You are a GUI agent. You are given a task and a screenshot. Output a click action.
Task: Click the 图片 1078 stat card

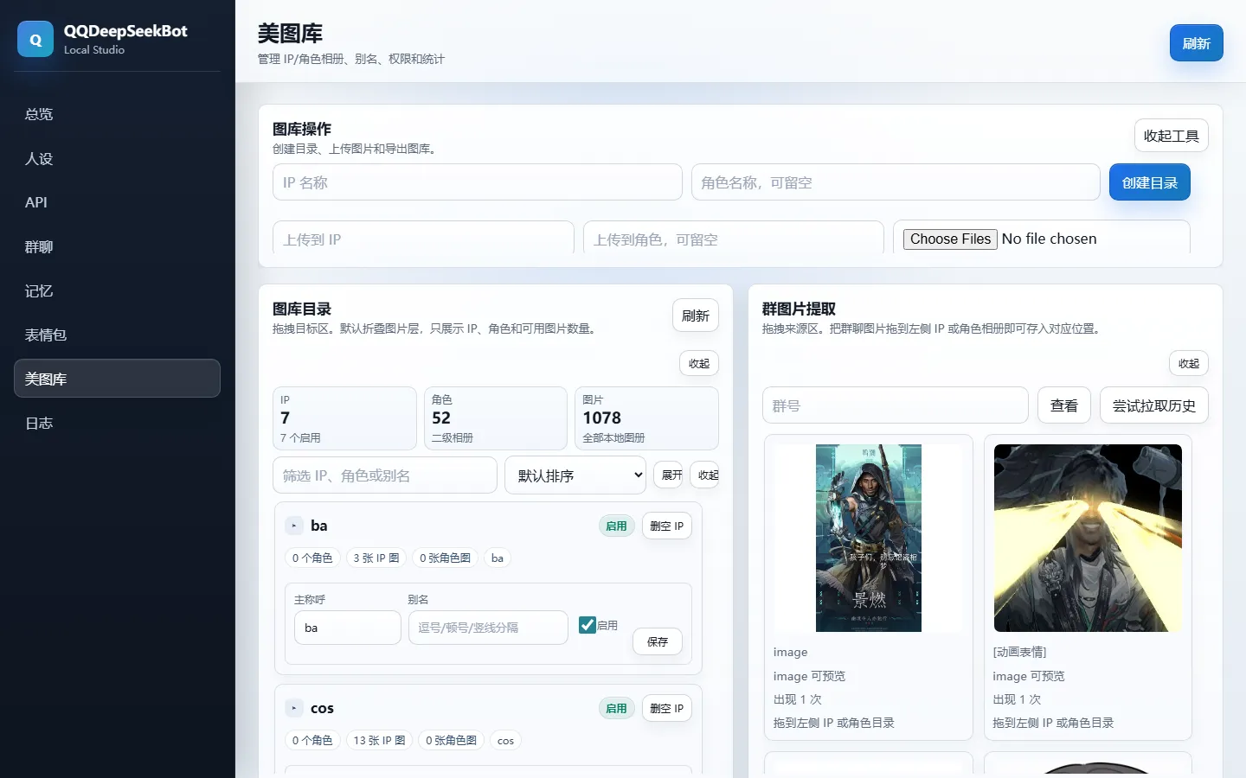tap(646, 418)
